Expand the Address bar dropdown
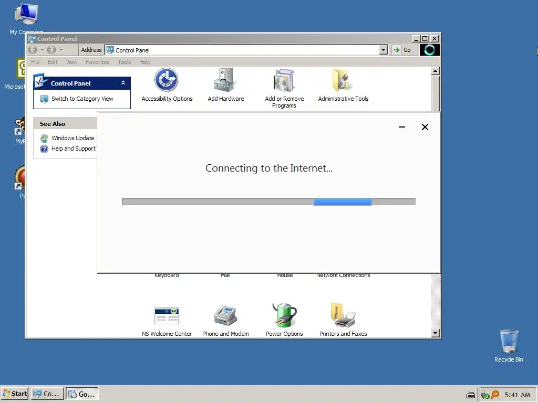The image size is (538, 403). point(383,50)
